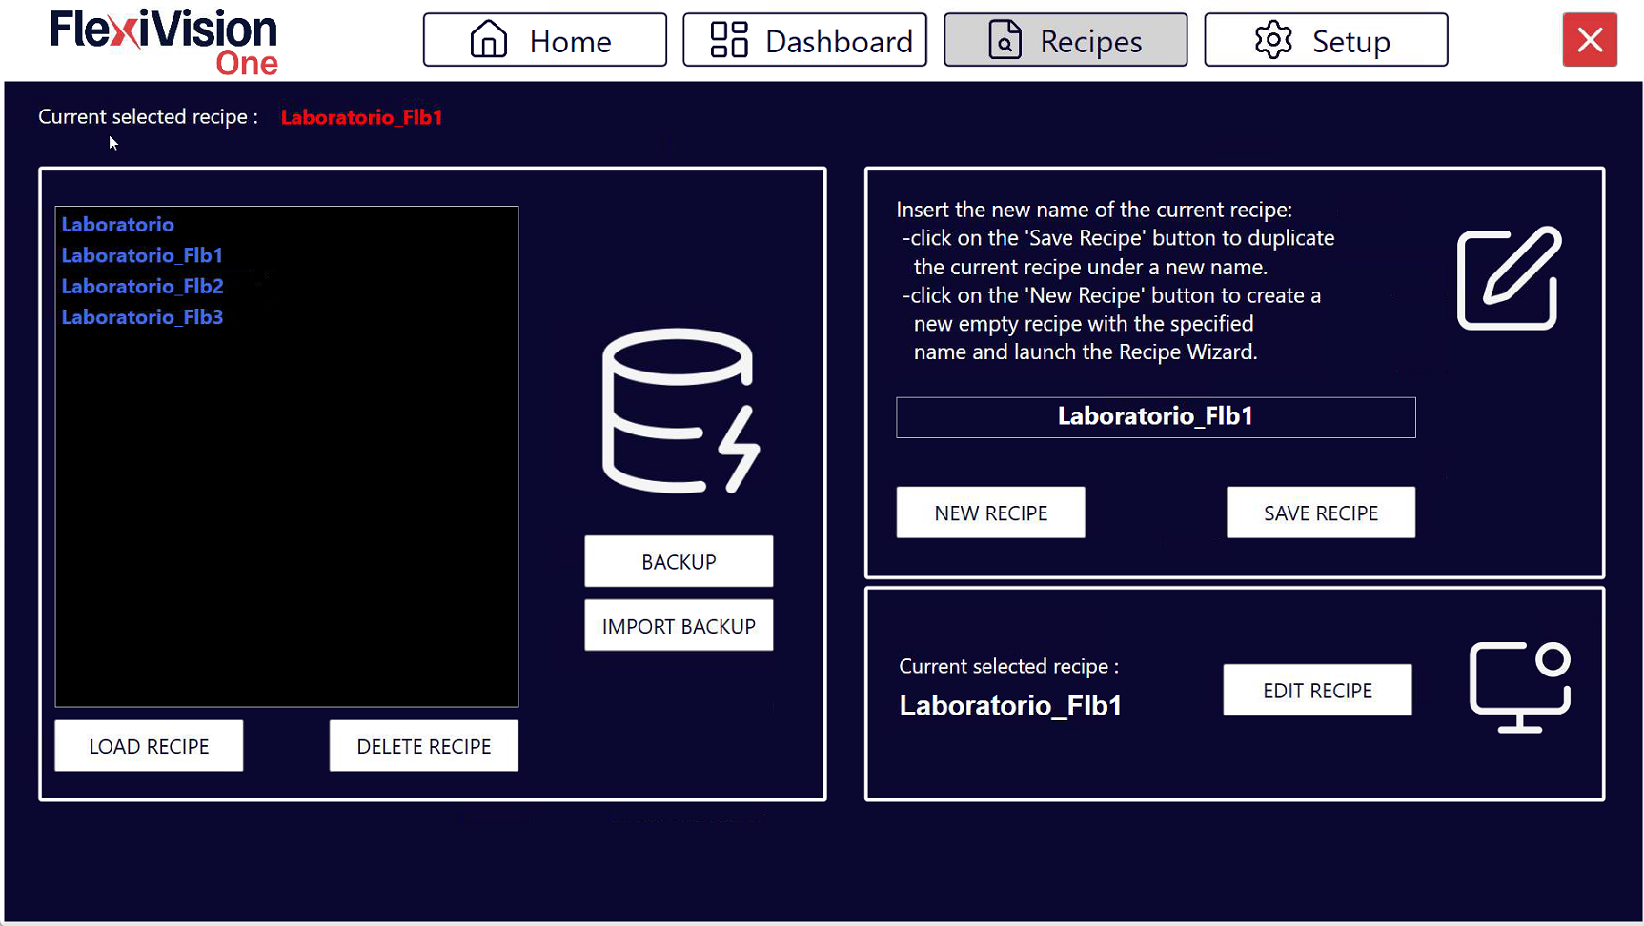Open the Home tab
The height and width of the screenshot is (926, 1644).
545,40
